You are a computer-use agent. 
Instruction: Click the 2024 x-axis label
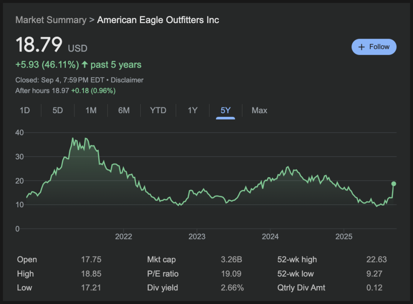point(270,236)
